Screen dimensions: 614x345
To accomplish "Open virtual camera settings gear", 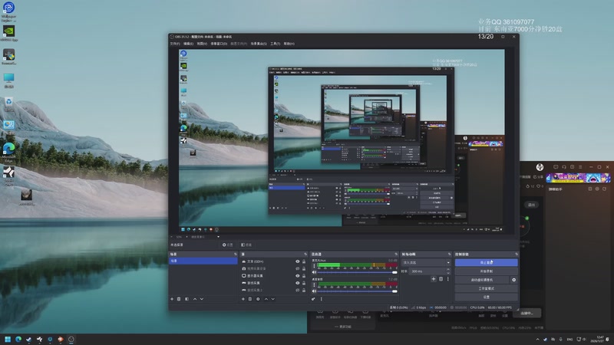I will click(513, 280).
